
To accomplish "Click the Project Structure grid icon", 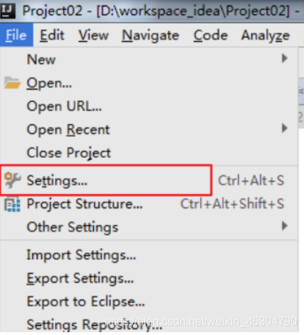I will pos(12,204).
